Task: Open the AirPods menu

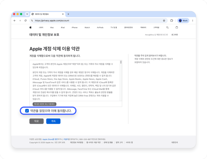Action: [x=100, y=28]
